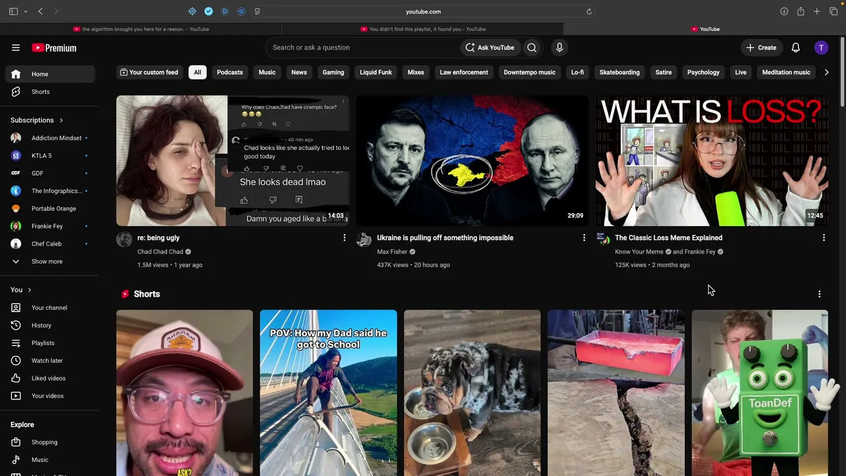Show Safari tab overview
The image size is (846, 476).
[x=833, y=11]
